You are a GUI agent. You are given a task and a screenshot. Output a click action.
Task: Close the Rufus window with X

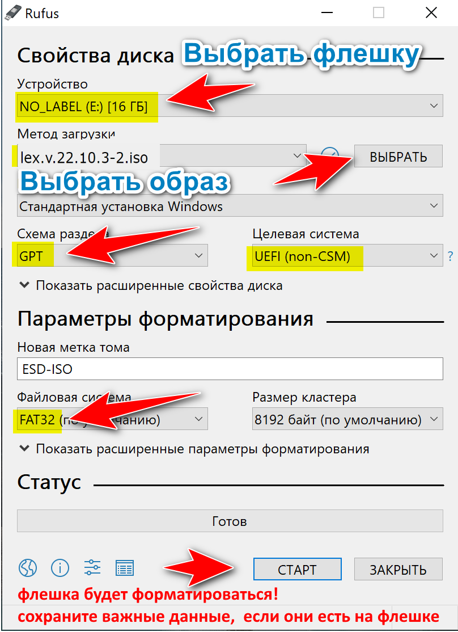[x=431, y=13]
